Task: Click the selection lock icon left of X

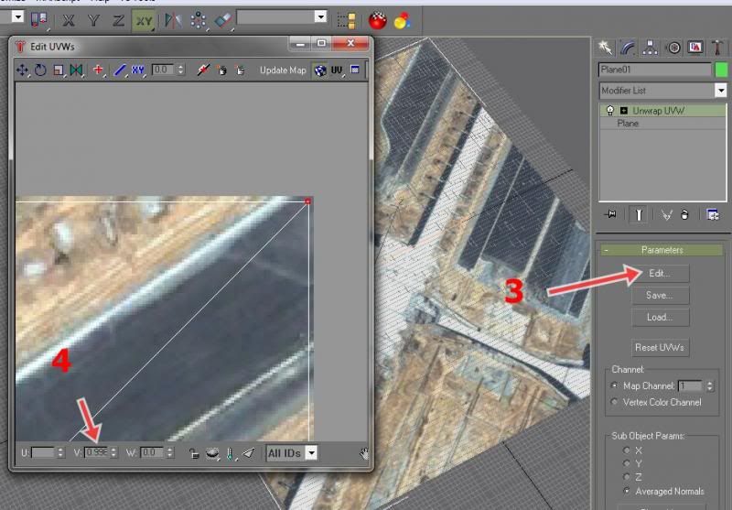Action: 38,19
